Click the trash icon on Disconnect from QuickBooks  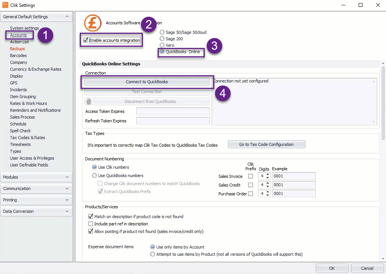(89, 101)
